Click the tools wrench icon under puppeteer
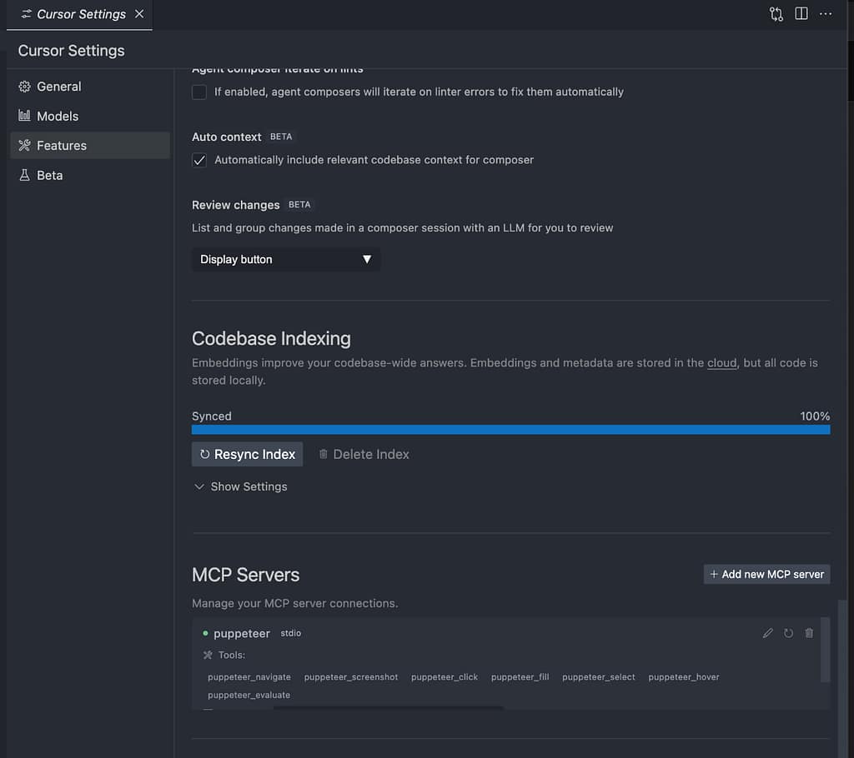 point(208,656)
